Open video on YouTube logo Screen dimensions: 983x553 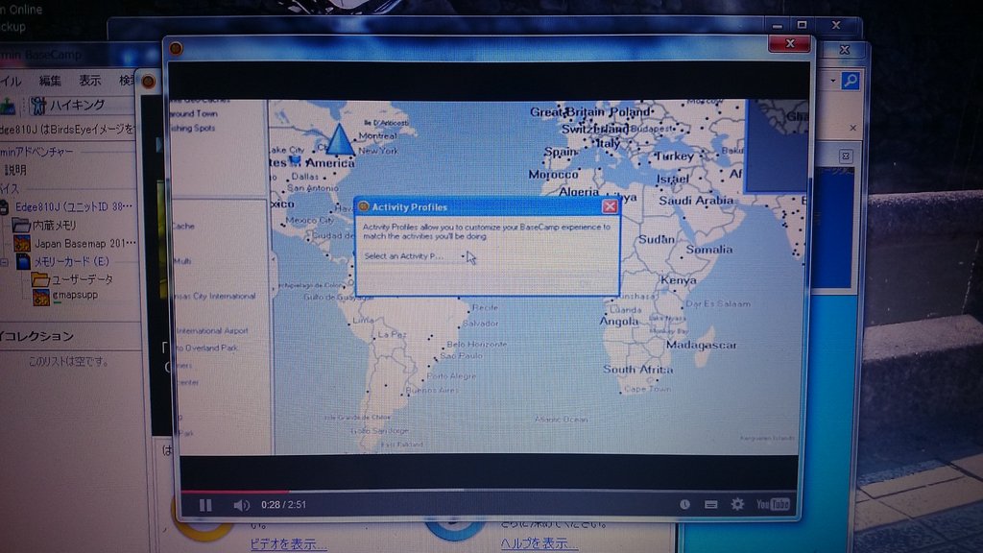pyautogui.click(x=773, y=504)
